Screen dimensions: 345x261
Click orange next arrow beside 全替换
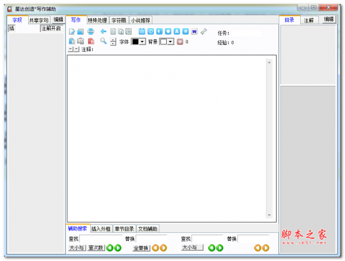[163, 248]
